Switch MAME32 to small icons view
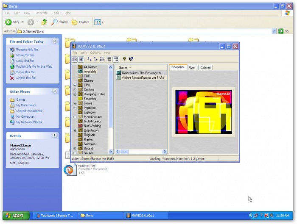Viewport: 297px width, 224px height. pos(96,59)
